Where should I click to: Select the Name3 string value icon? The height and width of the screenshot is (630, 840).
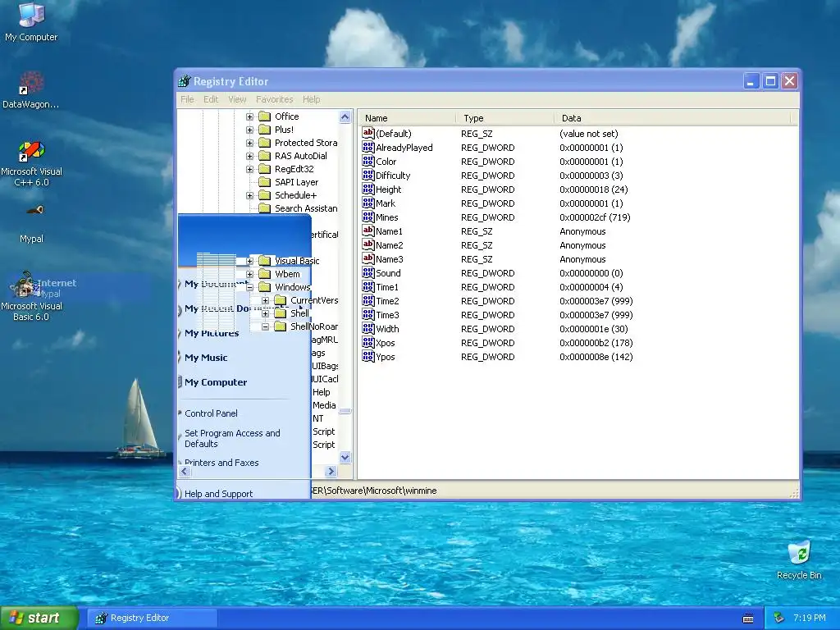point(368,258)
